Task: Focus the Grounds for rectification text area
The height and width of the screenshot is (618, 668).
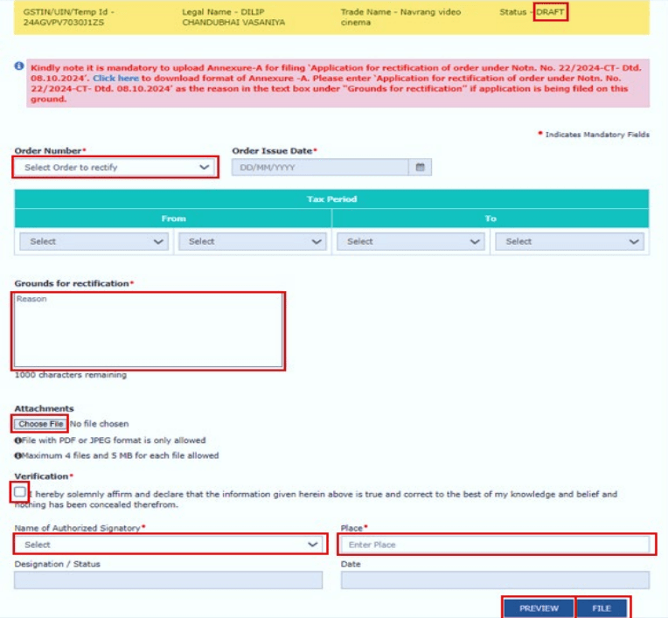Action: 148,330
